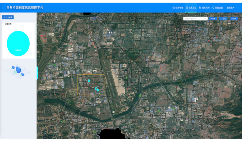This screenshot has height=141, width=242.
Task: Open the 档案利用 section
Action: click(204, 8)
